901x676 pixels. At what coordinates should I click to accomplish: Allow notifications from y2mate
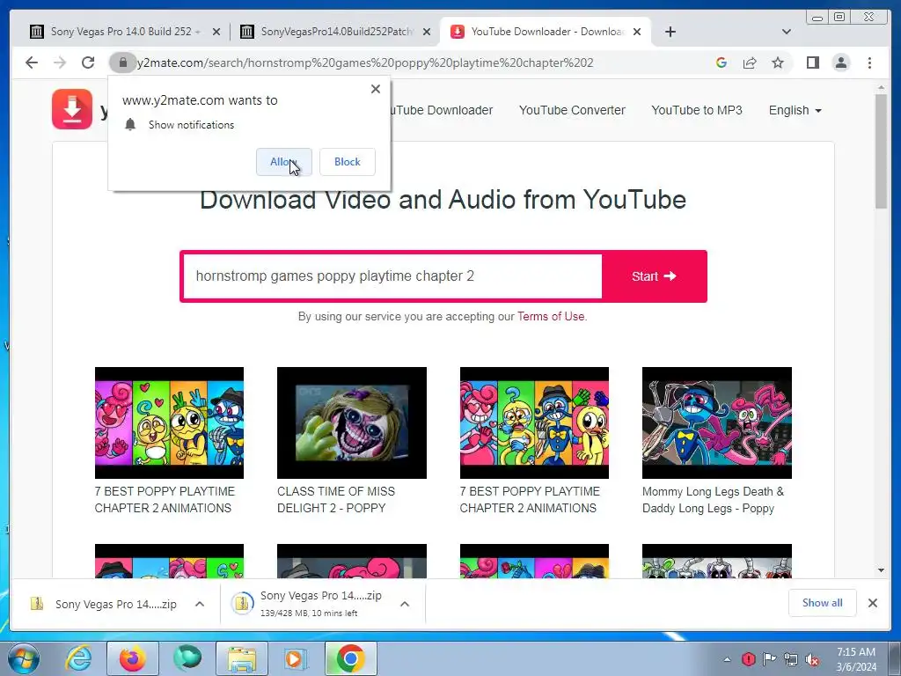pyautogui.click(x=284, y=162)
